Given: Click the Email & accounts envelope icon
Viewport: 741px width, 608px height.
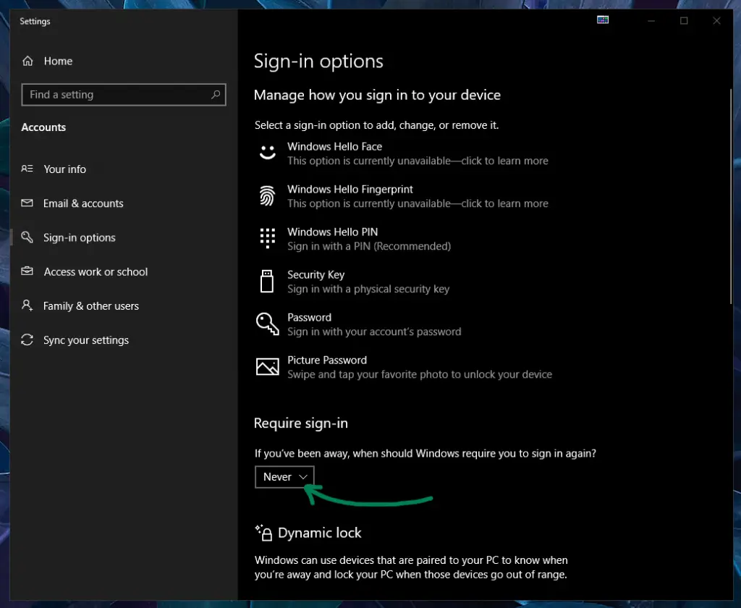Looking at the screenshot, I should 27,203.
